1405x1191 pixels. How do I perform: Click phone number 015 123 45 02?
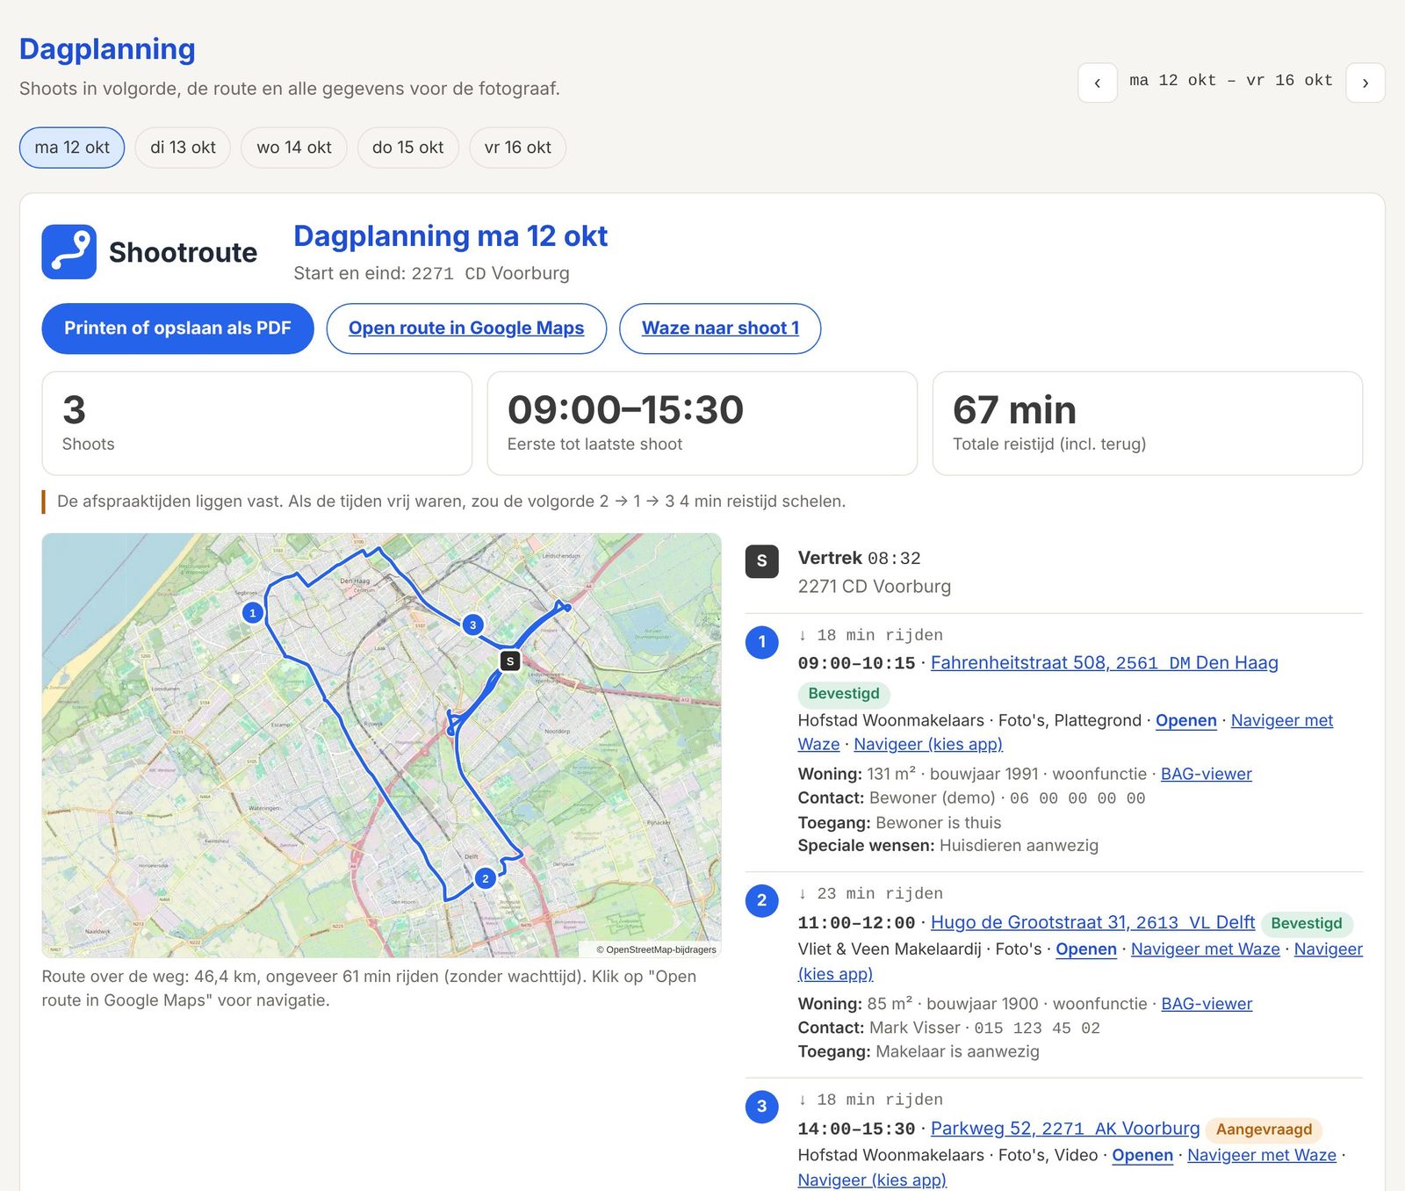[1037, 1029]
